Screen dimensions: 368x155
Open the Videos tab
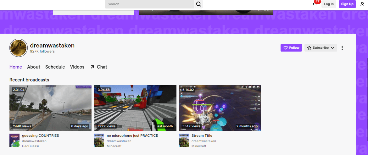coord(77,67)
